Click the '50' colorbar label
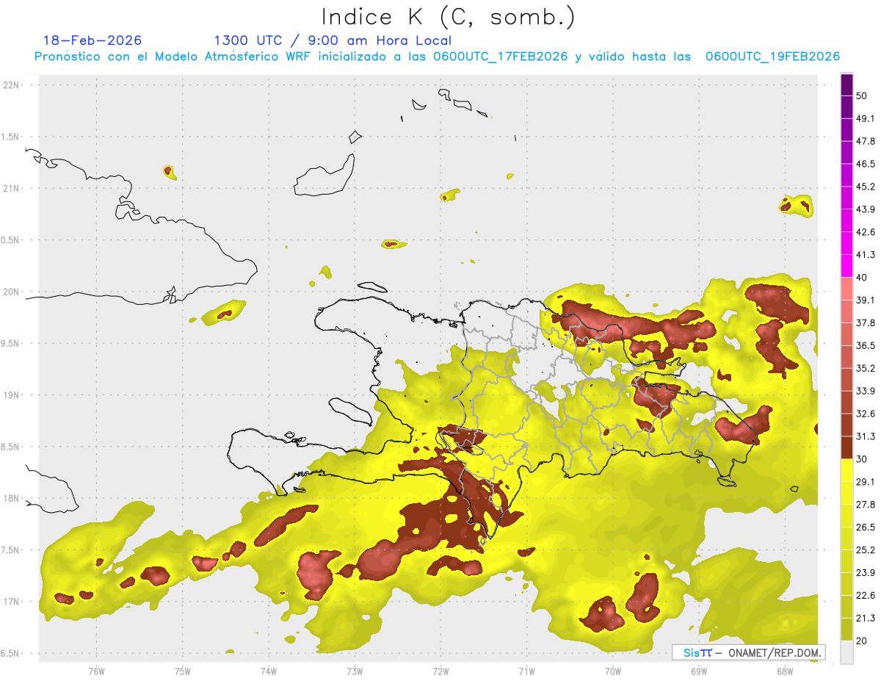Screen dimensions: 881x681 862,96
